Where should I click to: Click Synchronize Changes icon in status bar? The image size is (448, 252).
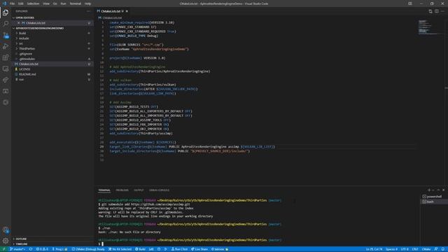click(31, 249)
